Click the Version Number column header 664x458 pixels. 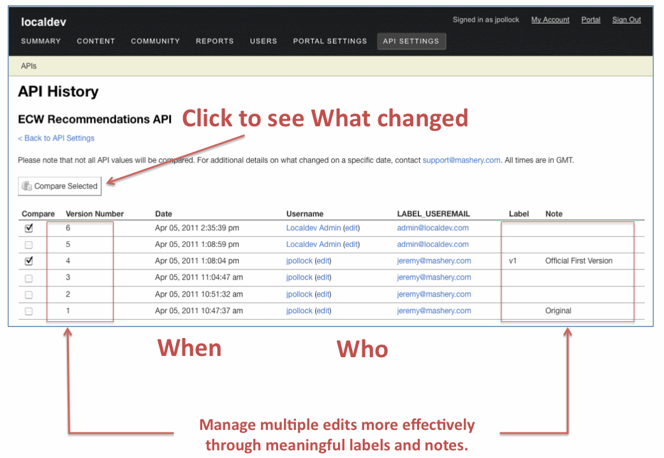95,214
